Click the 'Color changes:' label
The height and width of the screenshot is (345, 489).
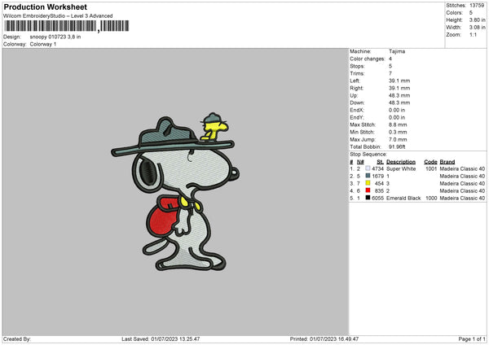pyautogui.click(x=368, y=59)
